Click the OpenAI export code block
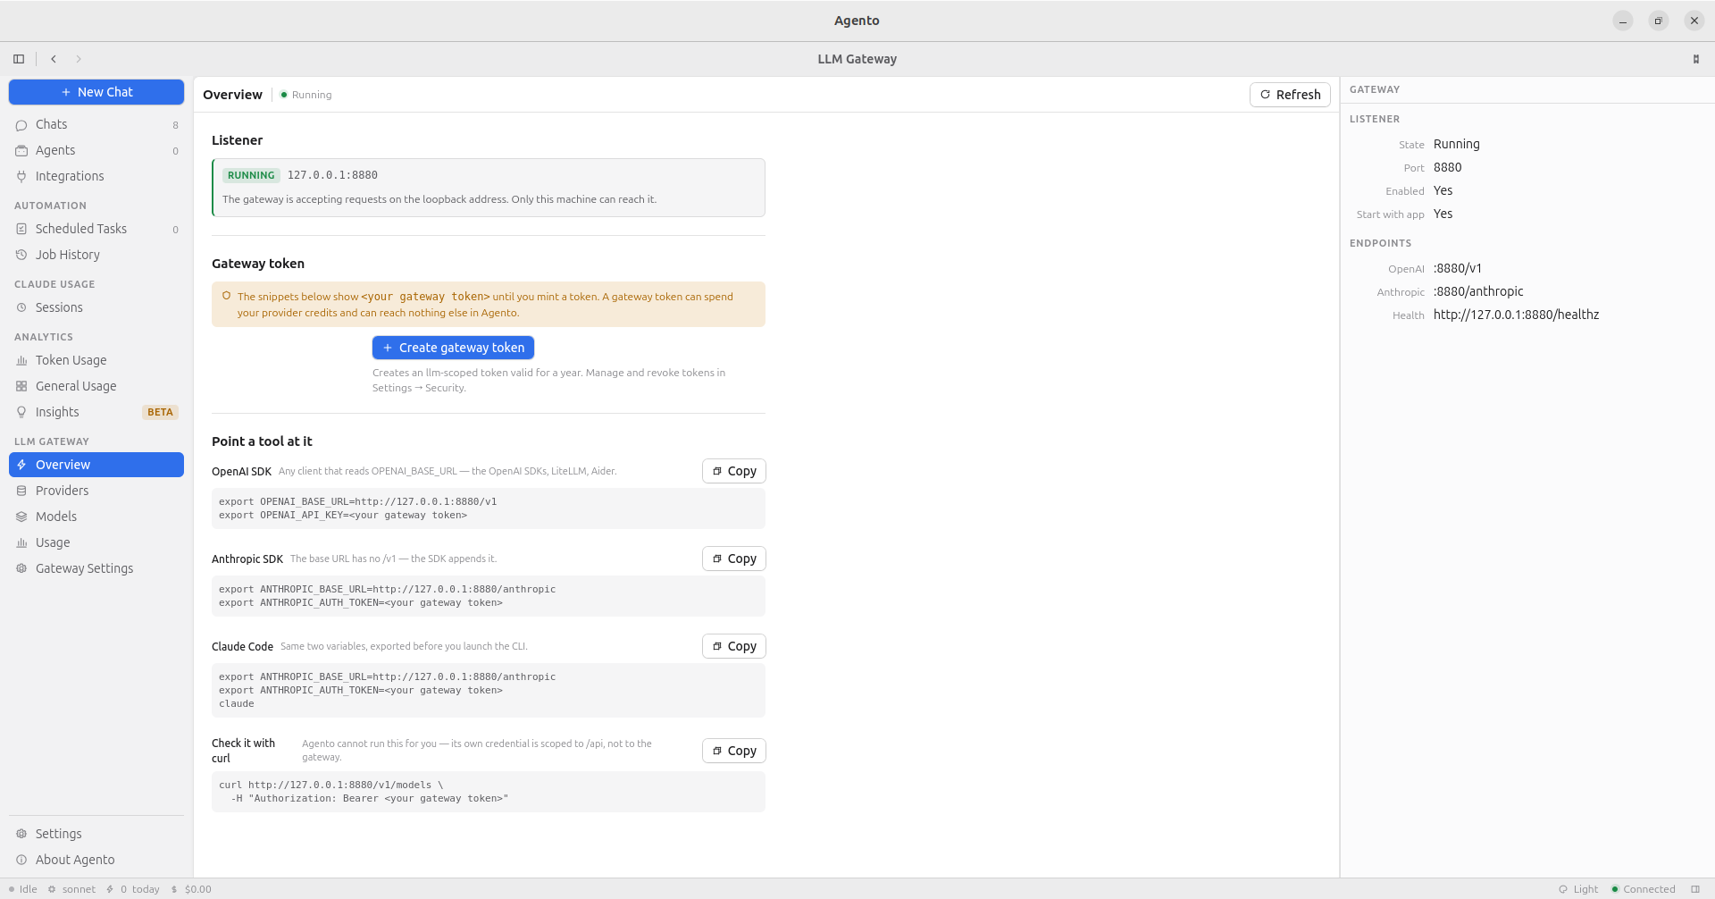 coord(489,508)
